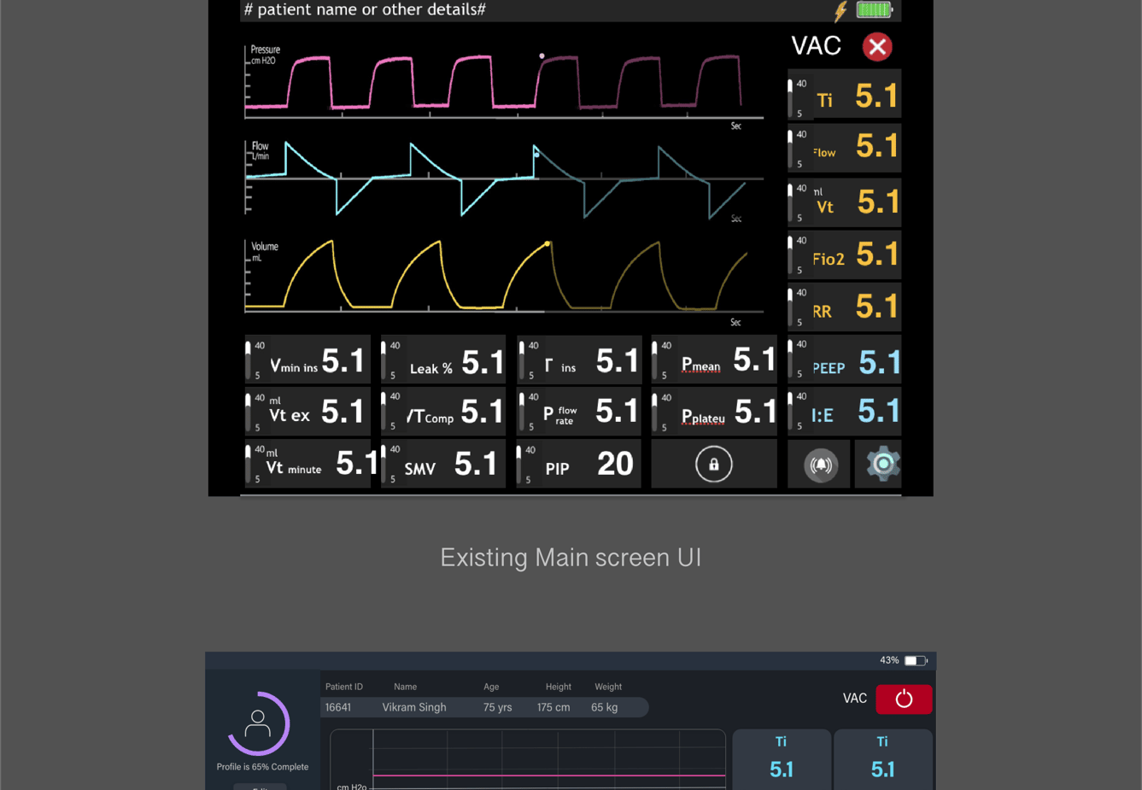Open the Pplateu reading tile
This screenshot has height=790, width=1142.
(714, 412)
